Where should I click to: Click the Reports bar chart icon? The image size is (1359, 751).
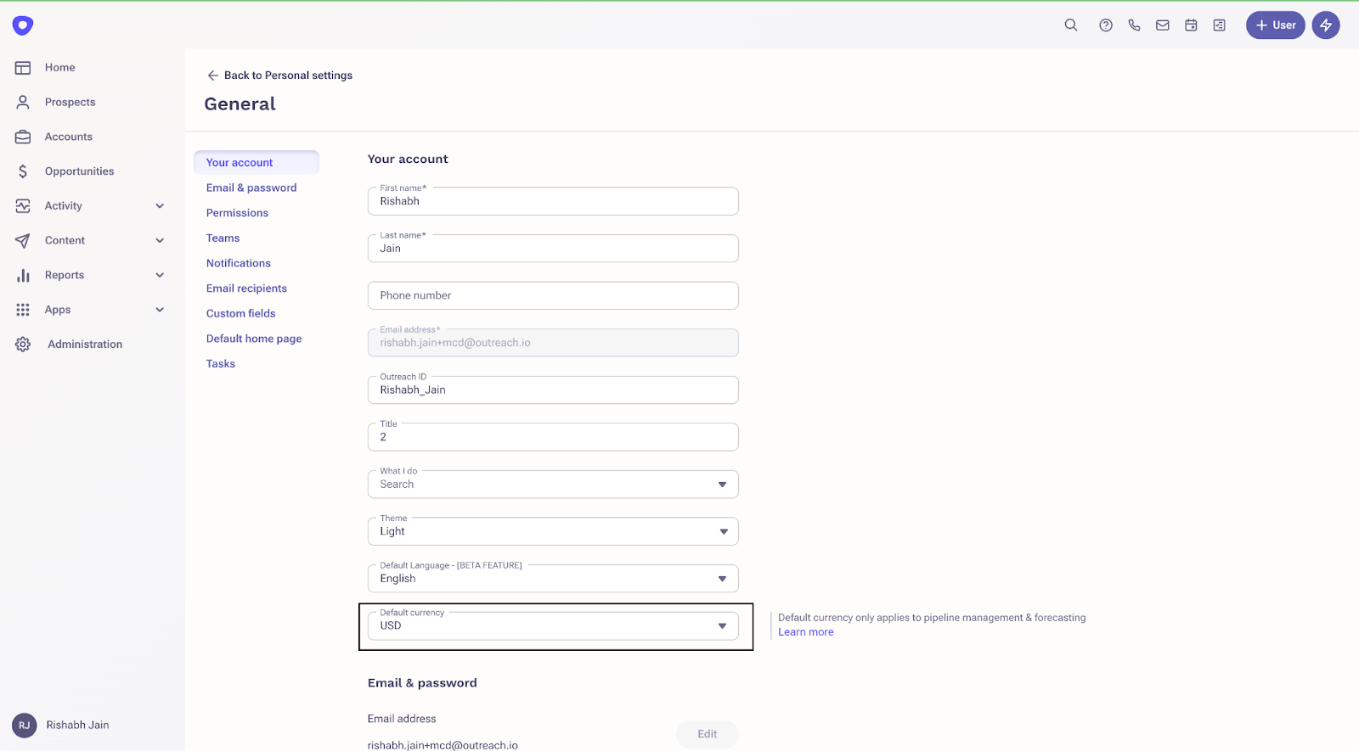pyautogui.click(x=23, y=275)
